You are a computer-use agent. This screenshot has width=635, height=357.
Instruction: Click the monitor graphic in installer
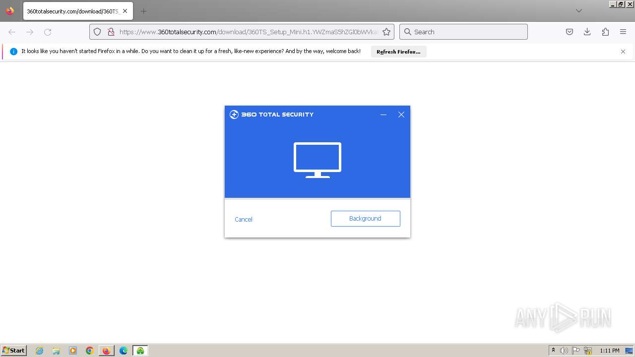[x=317, y=160]
